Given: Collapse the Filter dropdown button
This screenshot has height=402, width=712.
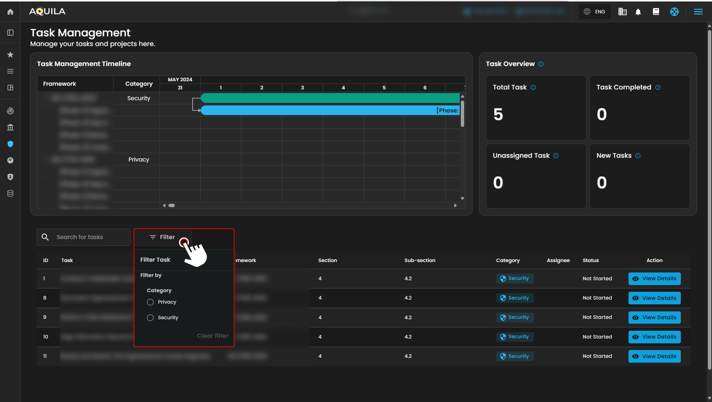Looking at the screenshot, I should click(x=163, y=237).
